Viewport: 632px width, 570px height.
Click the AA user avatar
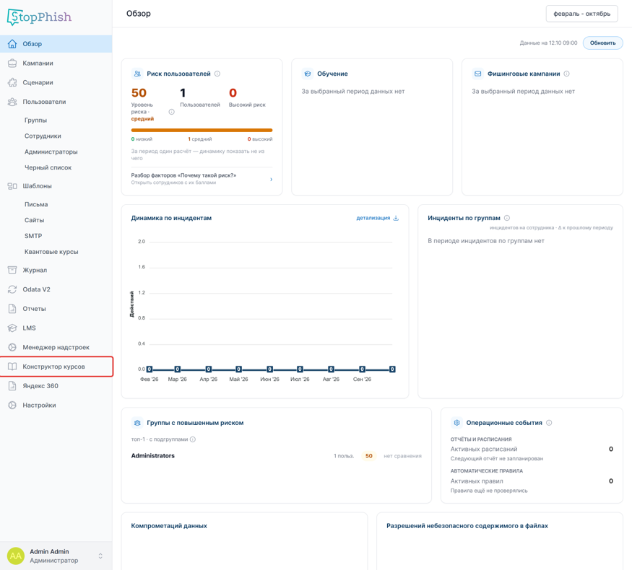(16, 556)
